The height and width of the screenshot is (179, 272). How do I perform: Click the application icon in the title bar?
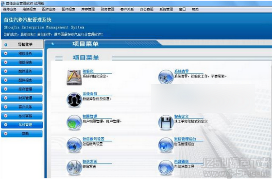point(2,3)
